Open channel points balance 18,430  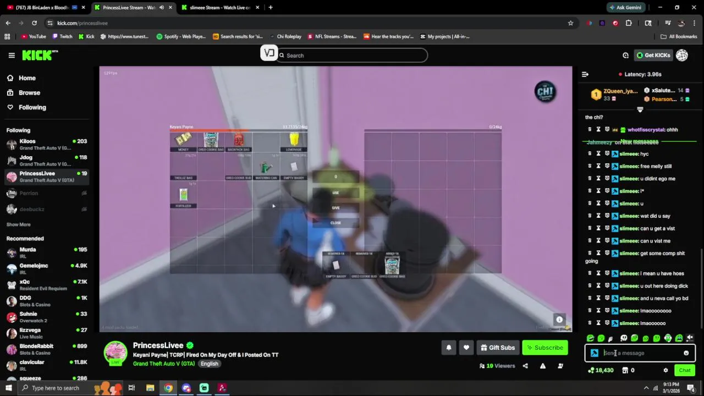pos(601,370)
